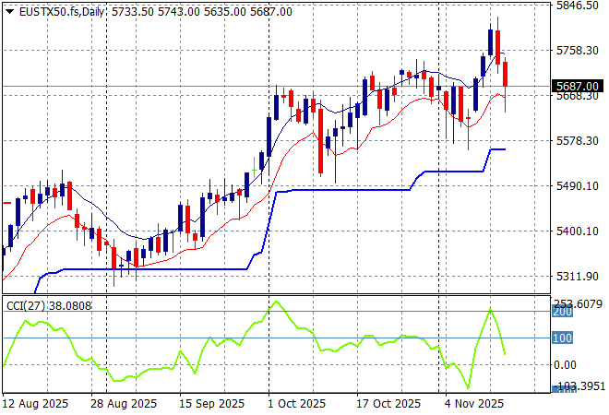Click the 12 Aug 2025 date label
The image size is (609, 415).
coord(34,404)
